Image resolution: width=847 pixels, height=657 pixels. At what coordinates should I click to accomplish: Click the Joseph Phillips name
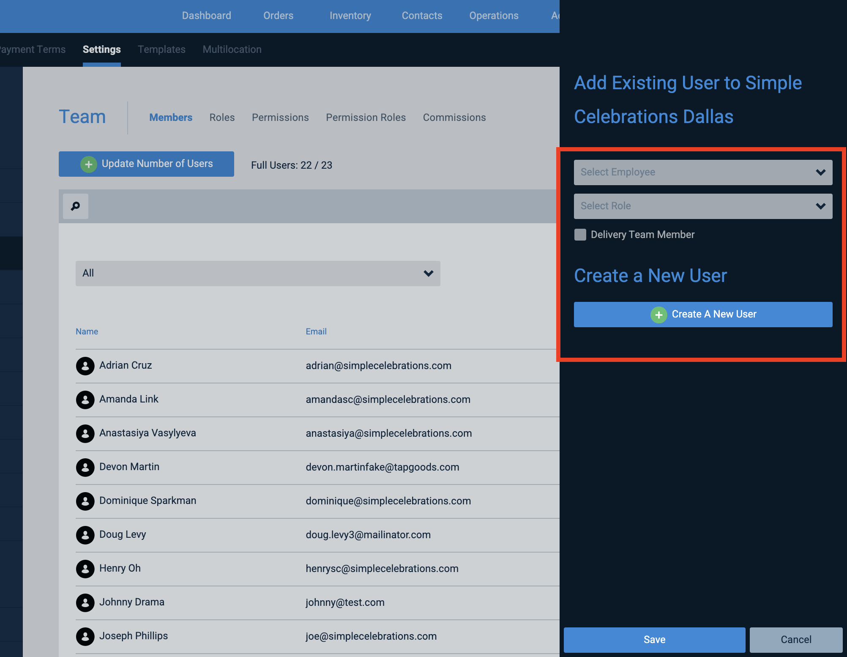pyautogui.click(x=134, y=636)
